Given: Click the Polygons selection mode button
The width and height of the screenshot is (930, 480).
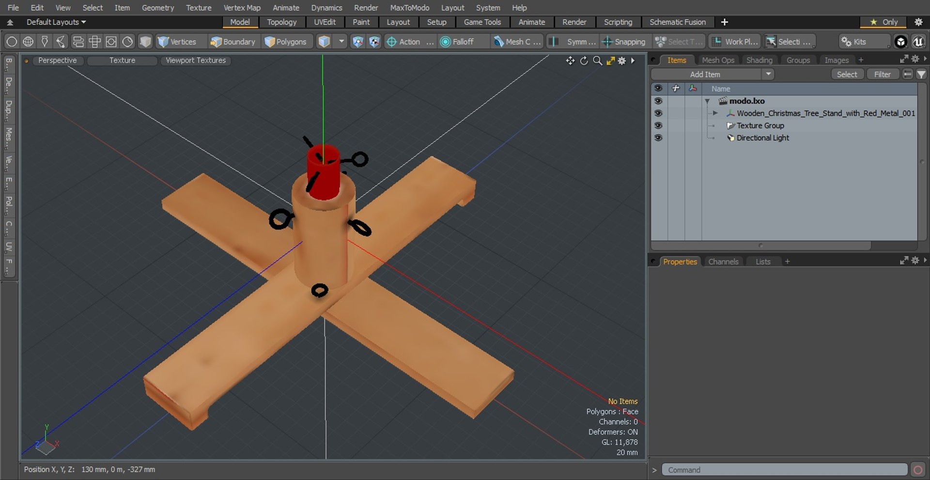Looking at the screenshot, I should click(286, 42).
